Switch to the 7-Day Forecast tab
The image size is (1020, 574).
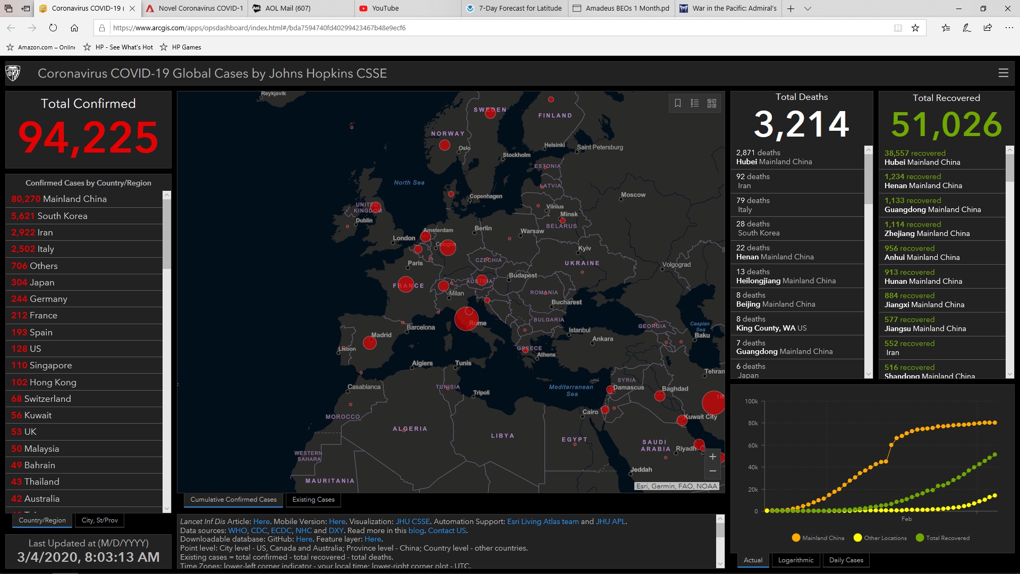(x=515, y=9)
